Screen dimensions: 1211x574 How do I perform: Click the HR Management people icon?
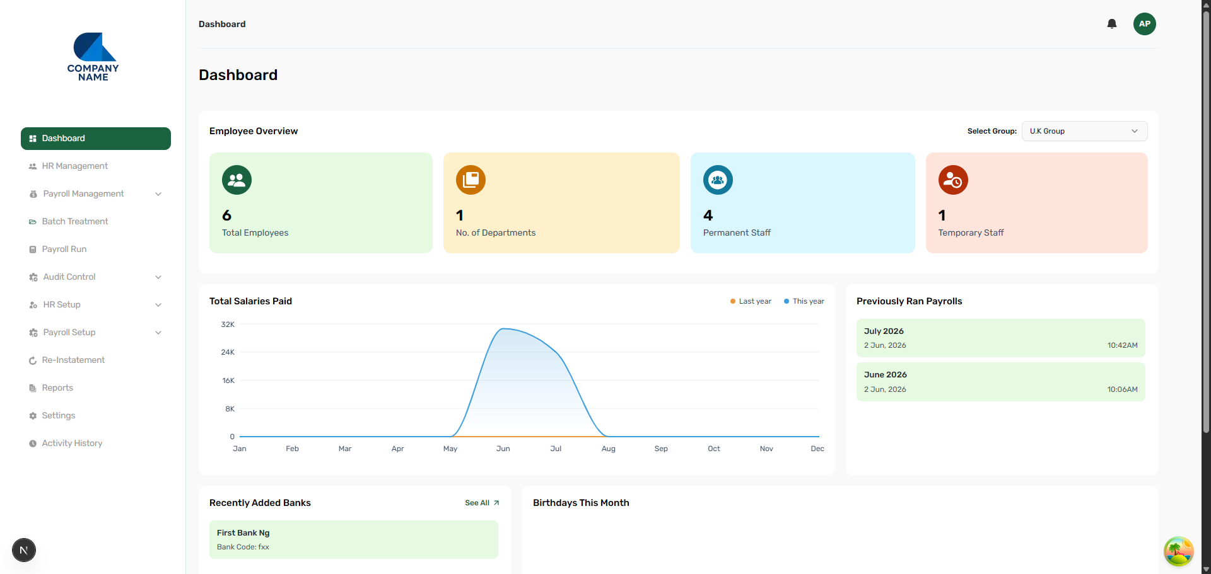point(33,166)
